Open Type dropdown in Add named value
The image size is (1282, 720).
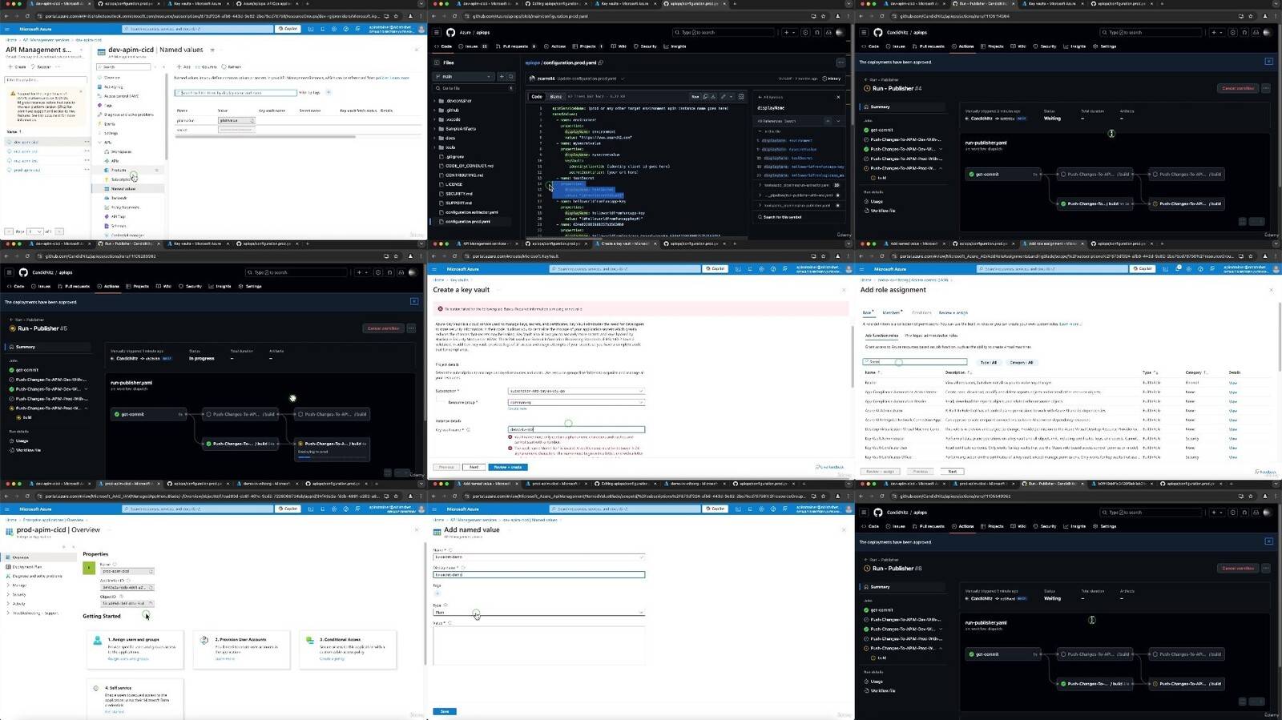point(538,612)
